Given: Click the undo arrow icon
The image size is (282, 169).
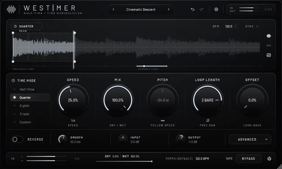Looking at the screenshot, I should pyautogui.click(x=193, y=9).
